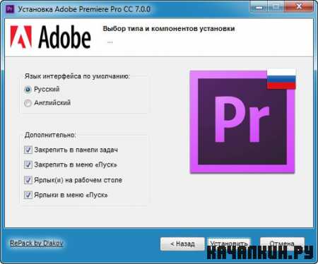Select the Русский language radio button
Image resolution: width=318 pixels, height=264 pixels.
point(28,90)
